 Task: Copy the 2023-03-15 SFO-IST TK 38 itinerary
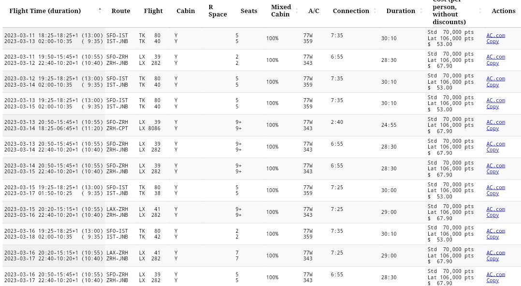click(x=492, y=193)
